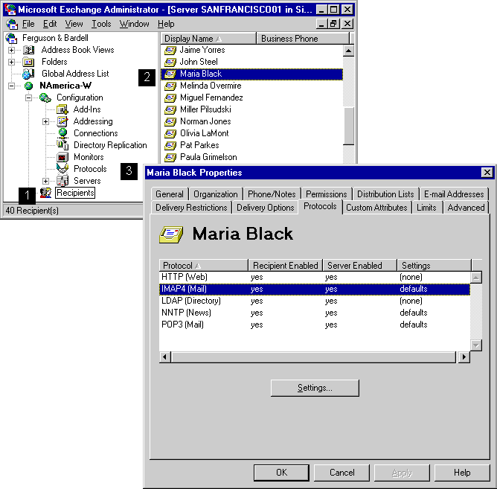Switch to the Delivery Options tab
The height and width of the screenshot is (489, 497).
pos(266,208)
